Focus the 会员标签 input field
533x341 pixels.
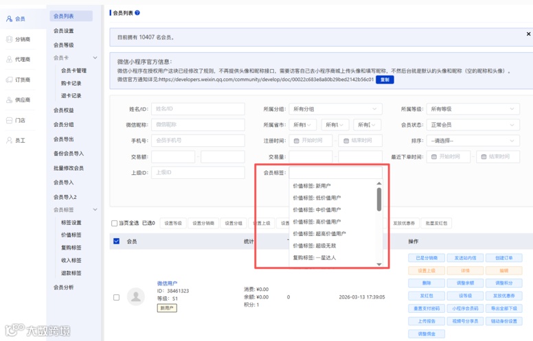click(x=335, y=172)
